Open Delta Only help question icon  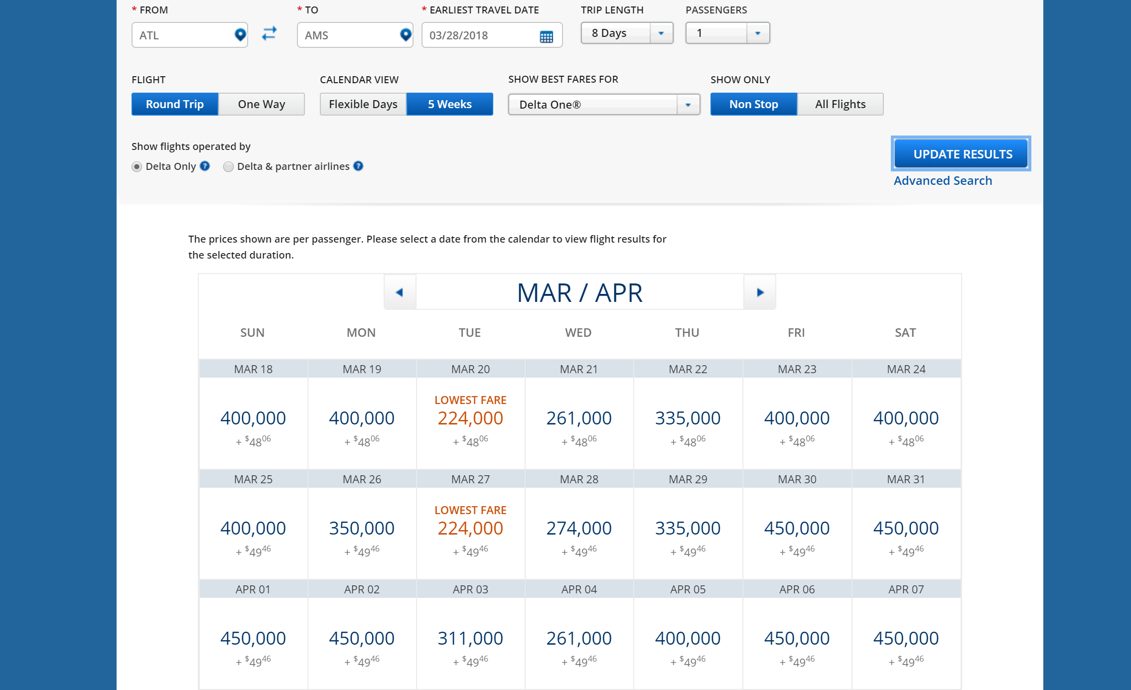(205, 166)
